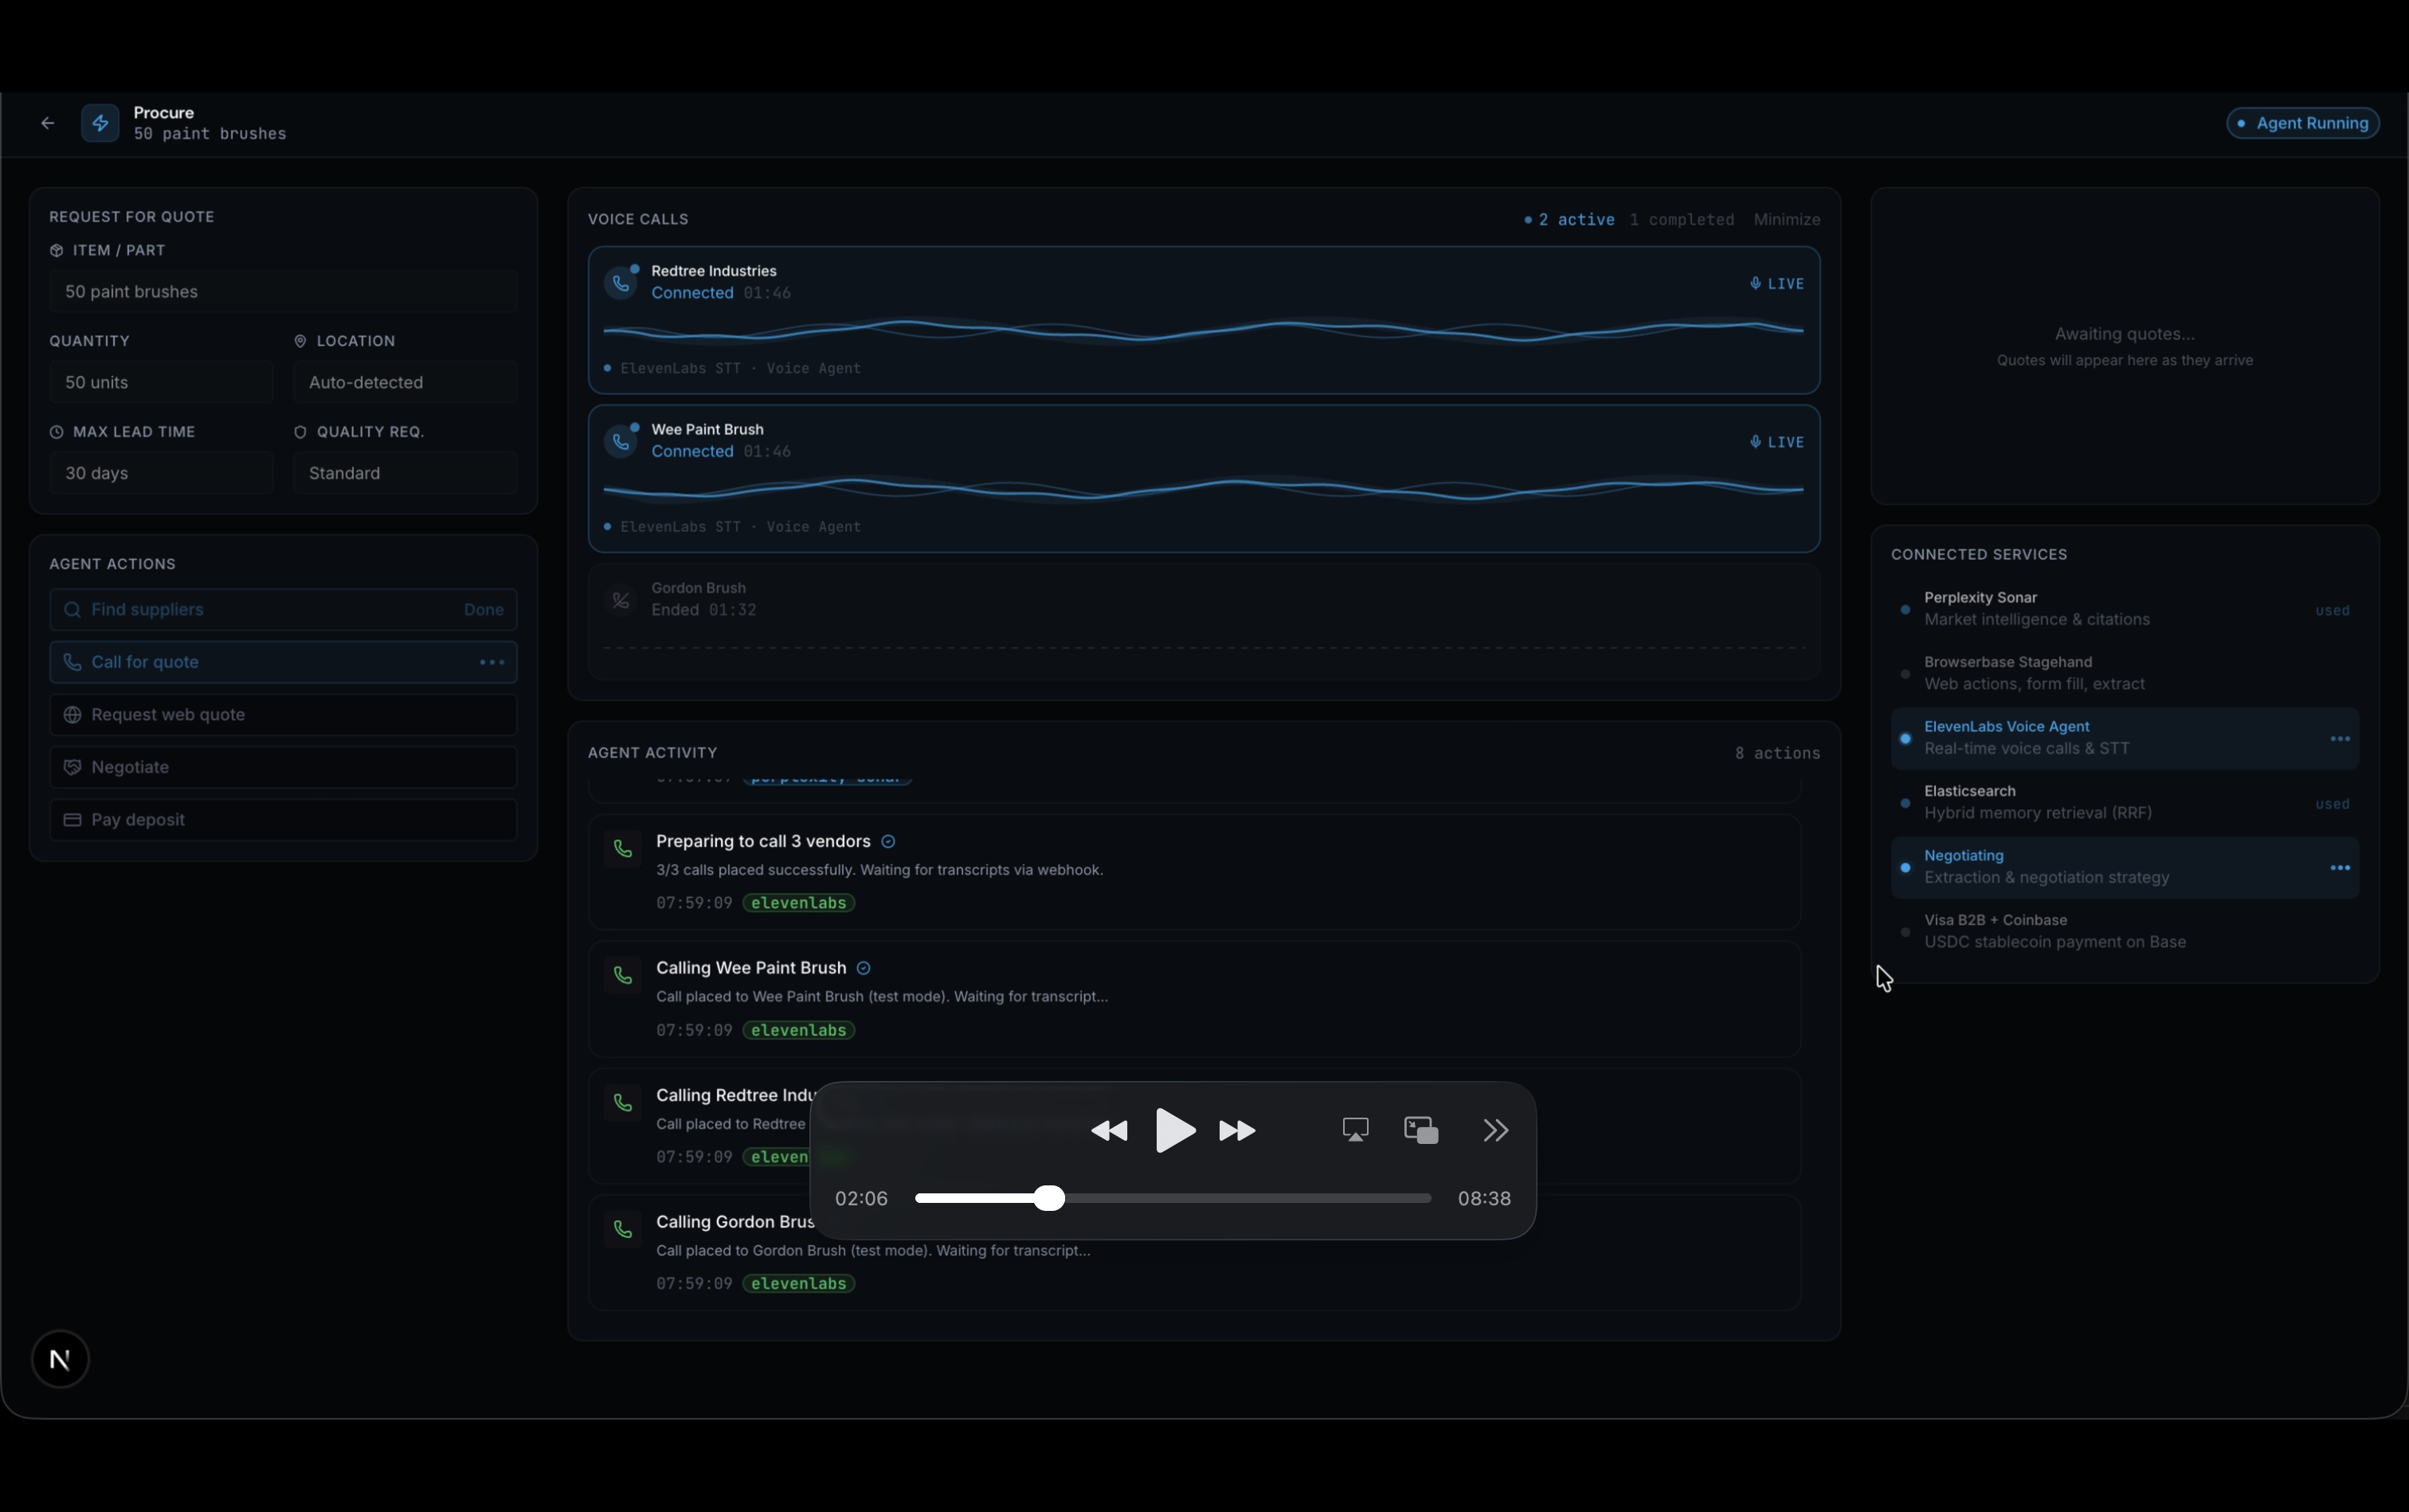Click the Gordon Brush ended-call icon
Screen dimensions: 2409x1512
coord(621,600)
